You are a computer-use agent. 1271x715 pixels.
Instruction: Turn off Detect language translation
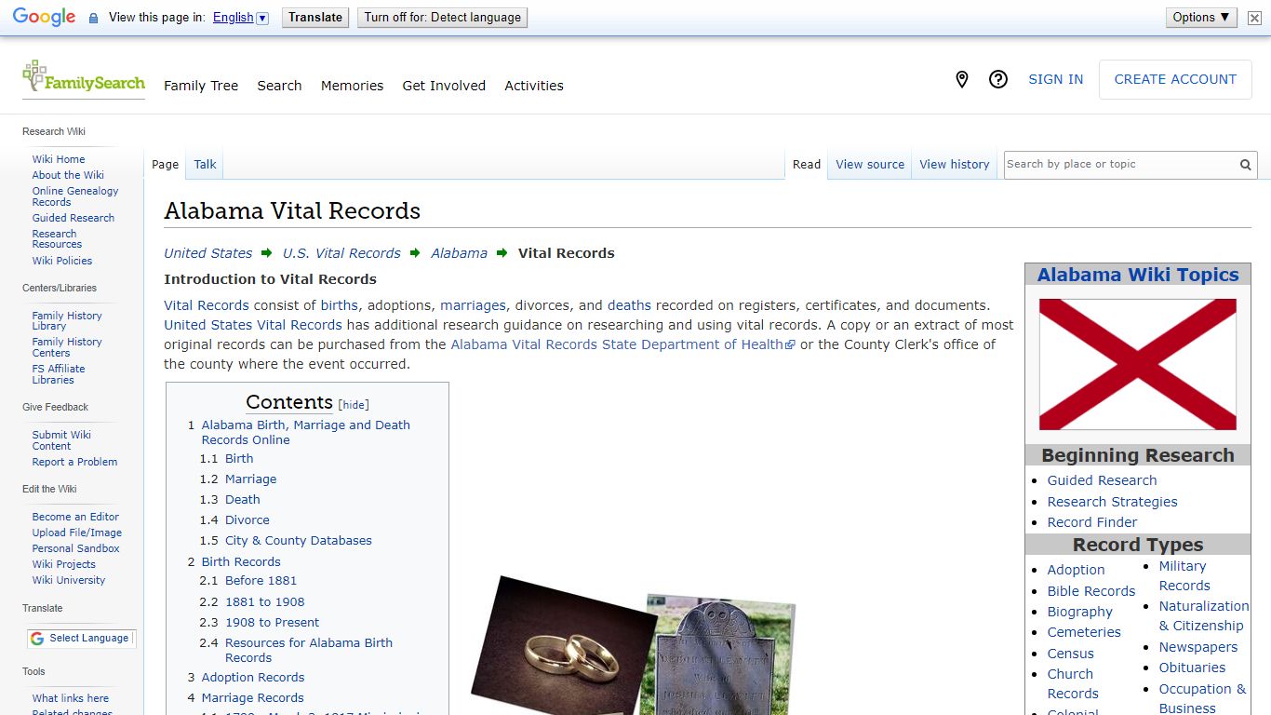[x=442, y=17]
